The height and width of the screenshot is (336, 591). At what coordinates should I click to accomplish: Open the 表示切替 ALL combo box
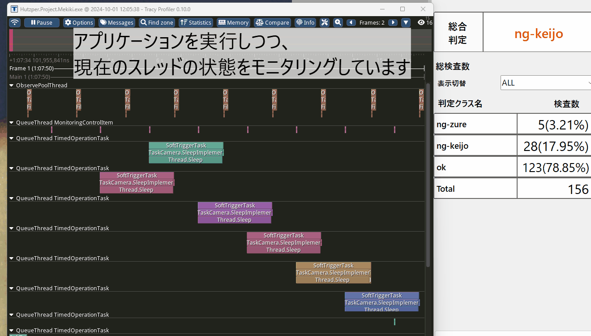click(x=545, y=83)
